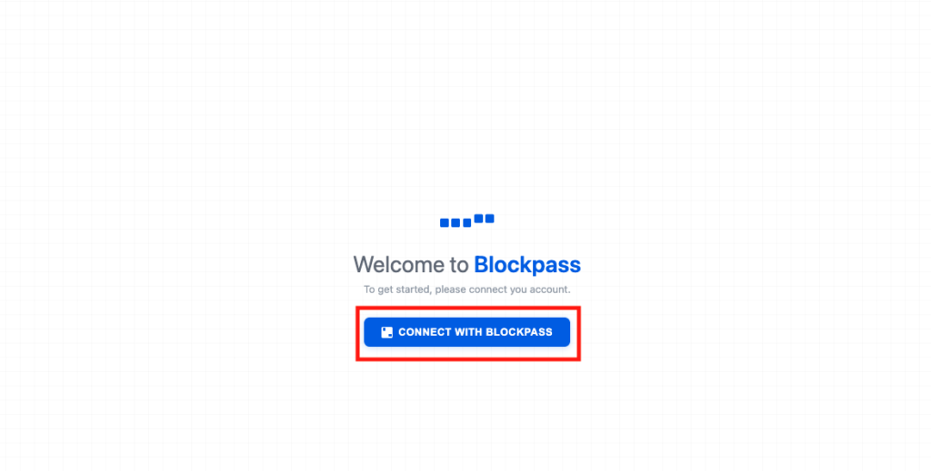The height and width of the screenshot is (471, 931).
Task: Select the leftmost square of the Blockpass logo
Action: (444, 222)
